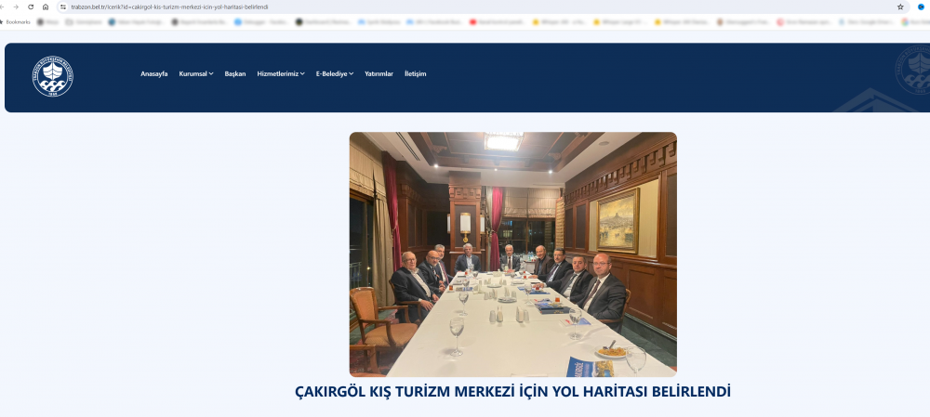Click the browser back arrow

coord(5,7)
